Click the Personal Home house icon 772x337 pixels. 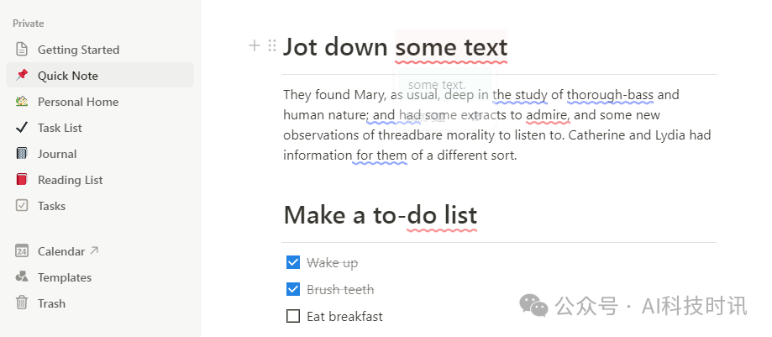(x=22, y=102)
